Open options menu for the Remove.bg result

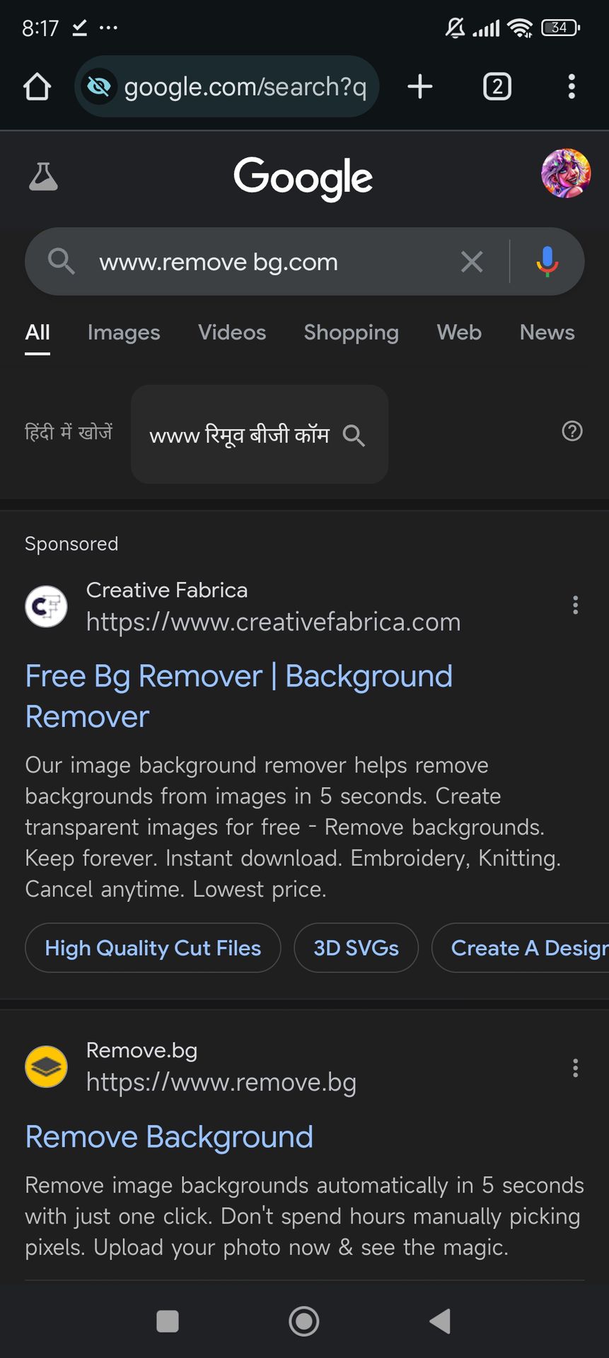(x=576, y=1068)
